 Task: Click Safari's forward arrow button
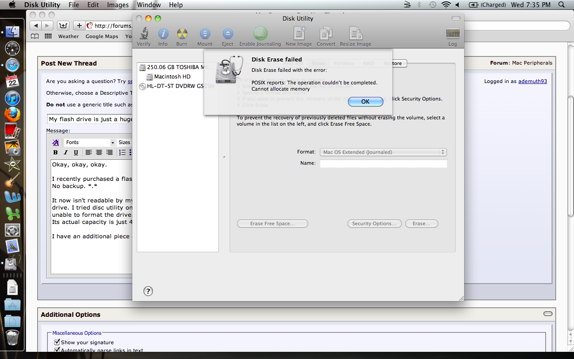pos(48,26)
